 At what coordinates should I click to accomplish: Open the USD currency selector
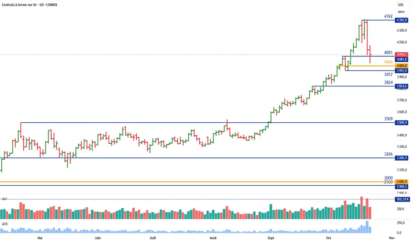pyautogui.click(x=401, y=4)
